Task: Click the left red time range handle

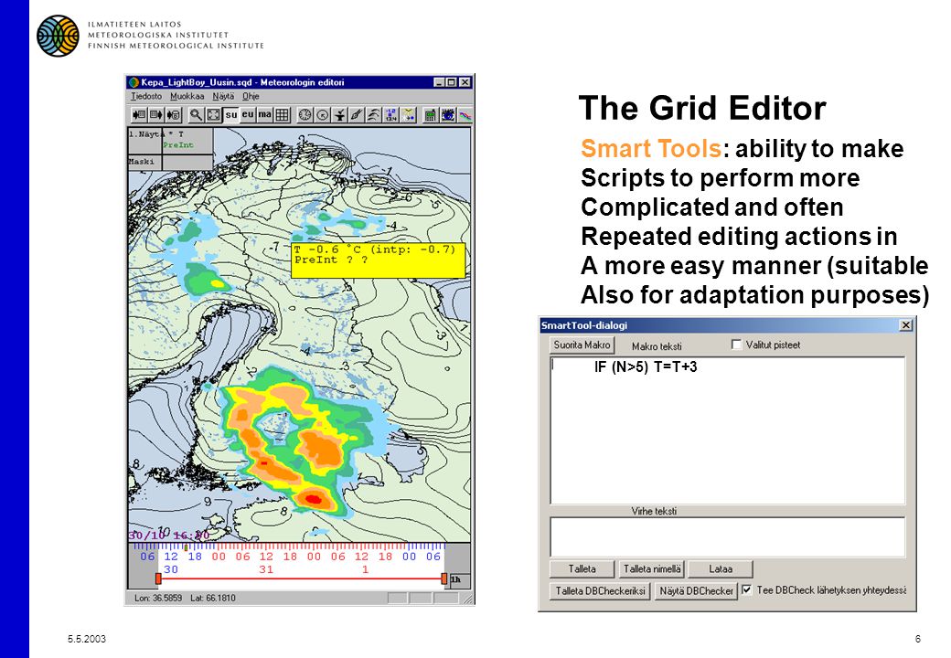Action: point(158,578)
